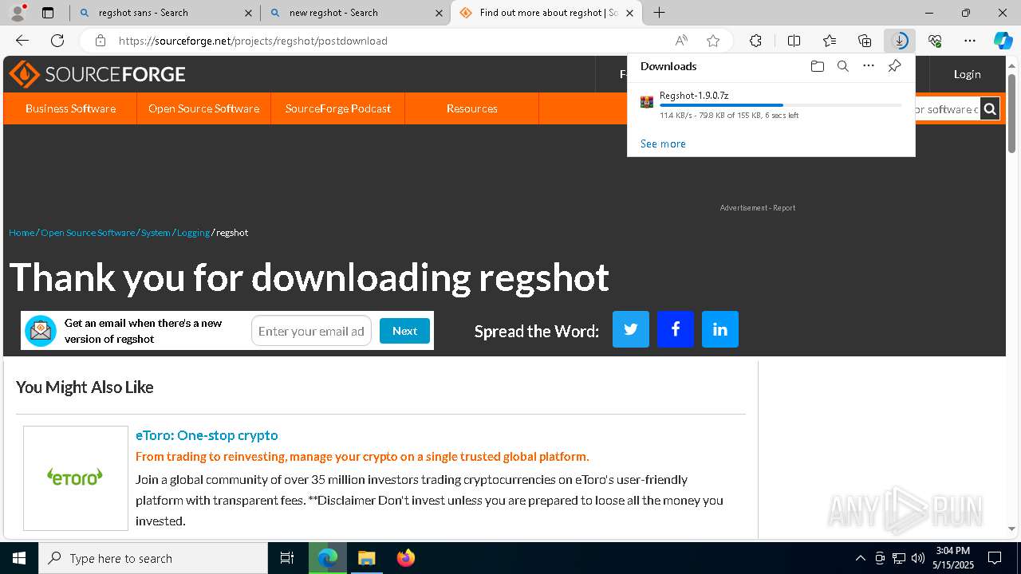
Task: Click the email address input field
Action: click(x=311, y=331)
